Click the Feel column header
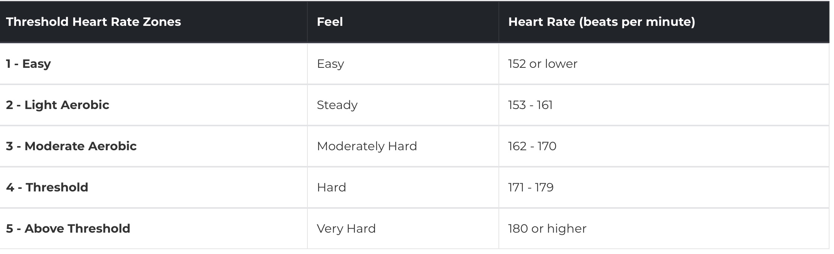This screenshot has height=254, width=834. (x=403, y=22)
